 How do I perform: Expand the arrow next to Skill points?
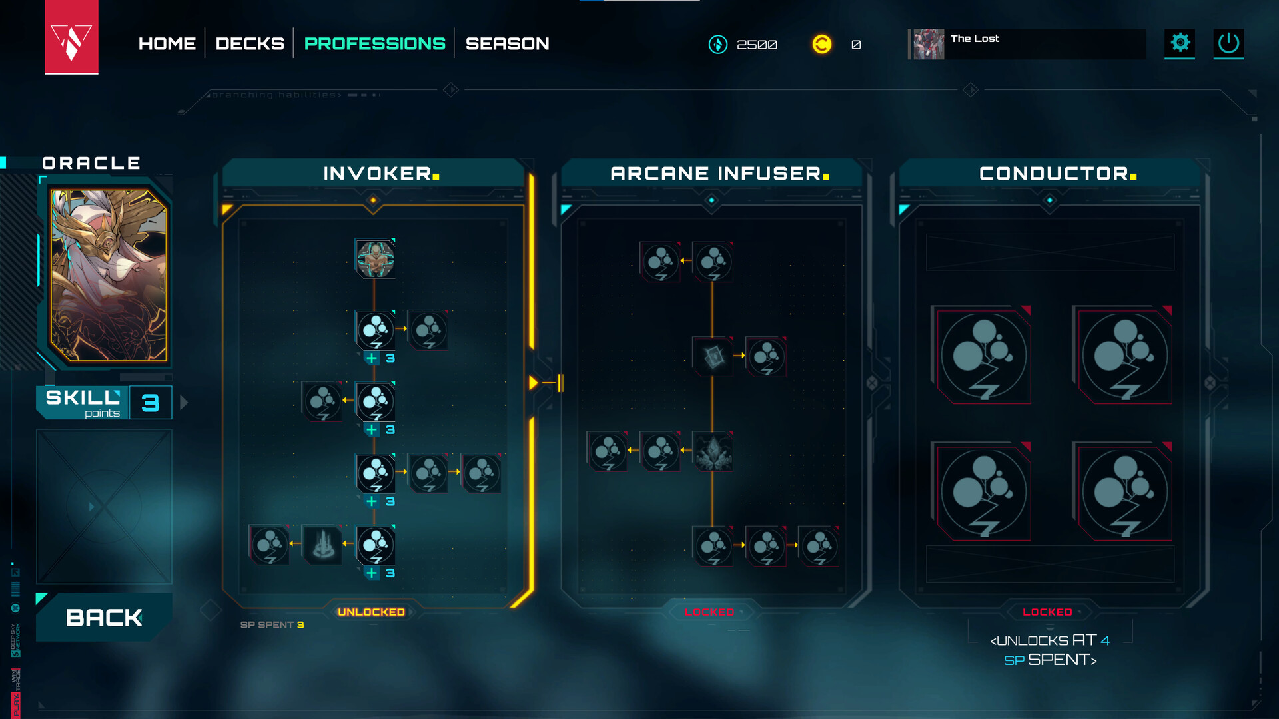click(x=184, y=402)
